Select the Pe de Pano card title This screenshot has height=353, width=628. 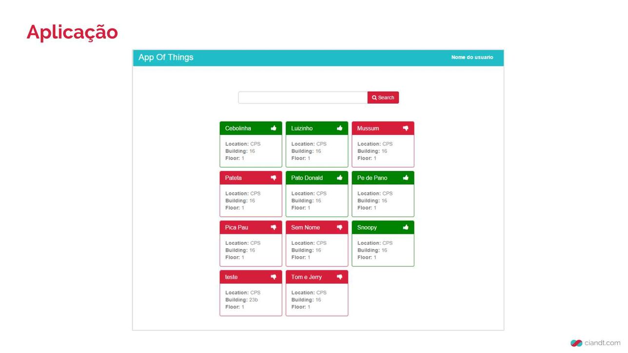pyautogui.click(x=372, y=178)
